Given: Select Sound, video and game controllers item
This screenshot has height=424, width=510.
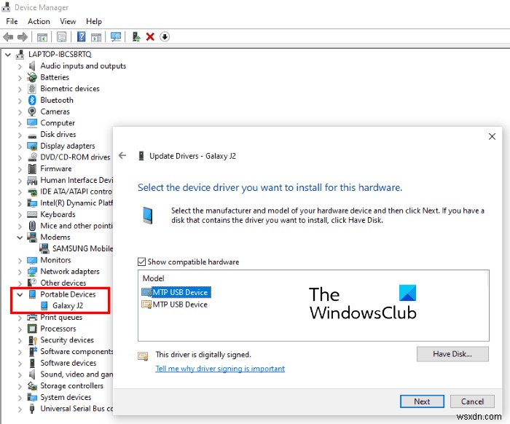Looking at the screenshot, I should pyautogui.click(x=76, y=374).
